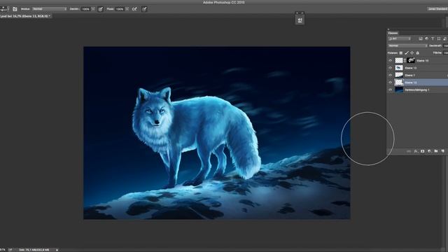This screenshot has height=252, width=448.
Task: Filter layers by adjustment layers icon
Action: coord(427,38)
